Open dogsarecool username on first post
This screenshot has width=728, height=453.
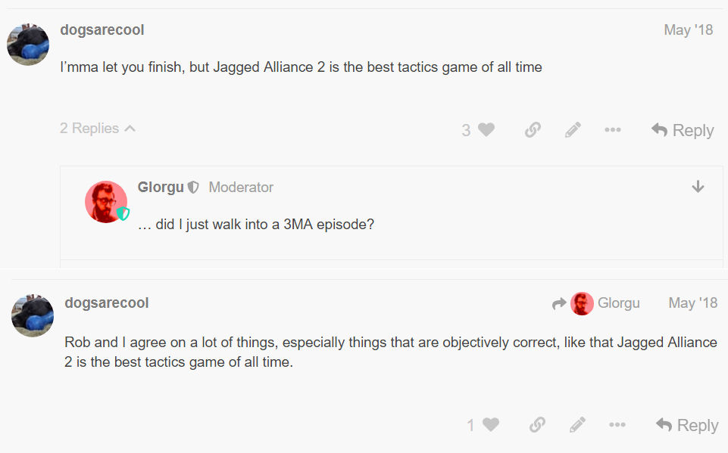click(102, 30)
